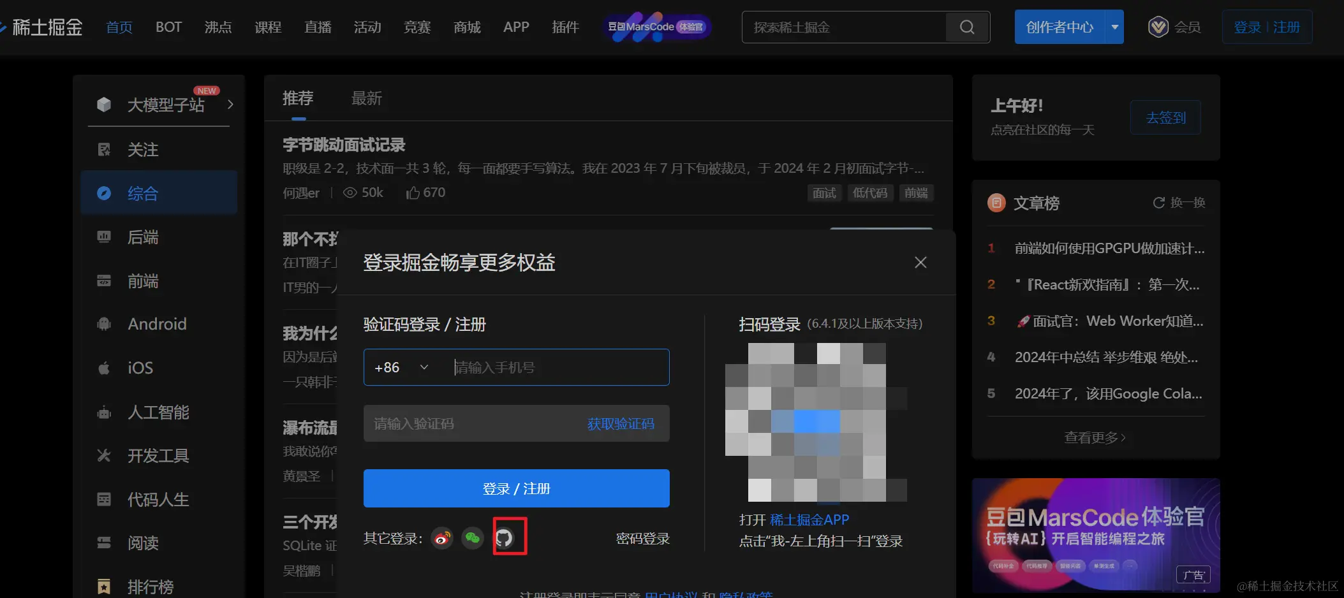Open article 字节跳动面试记录
This screenshot has height=598, width=1344.
tap(344, 145)
